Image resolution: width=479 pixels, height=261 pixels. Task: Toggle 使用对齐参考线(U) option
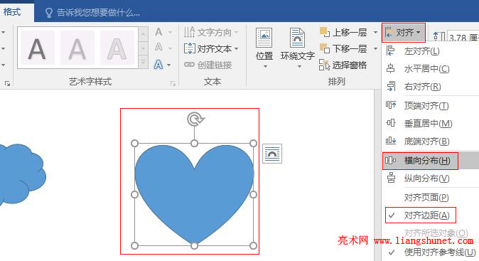(430, 252)
